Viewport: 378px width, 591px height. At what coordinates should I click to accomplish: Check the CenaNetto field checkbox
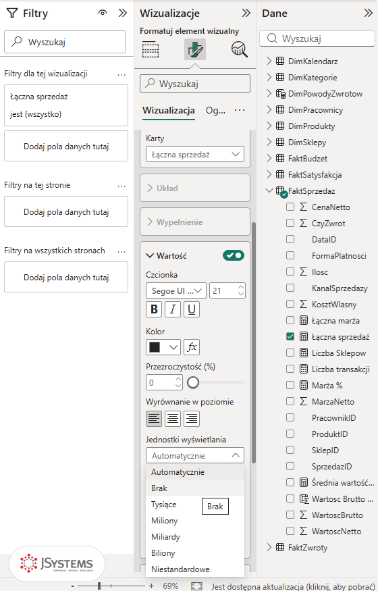pyautogui.click(x=290, y=207)
